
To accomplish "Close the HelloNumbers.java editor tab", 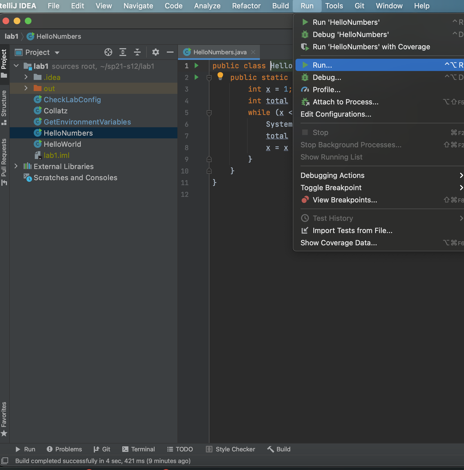I will point(253,52).
